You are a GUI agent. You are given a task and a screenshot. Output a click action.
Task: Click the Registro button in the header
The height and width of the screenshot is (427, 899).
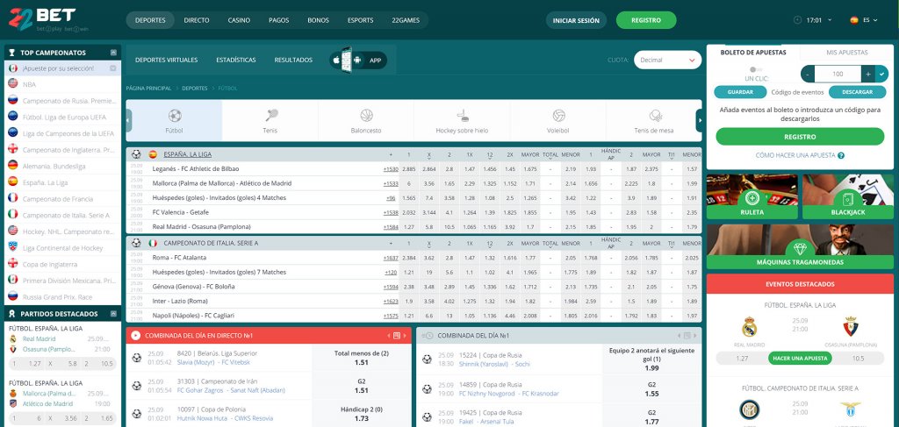coord(646,20)
